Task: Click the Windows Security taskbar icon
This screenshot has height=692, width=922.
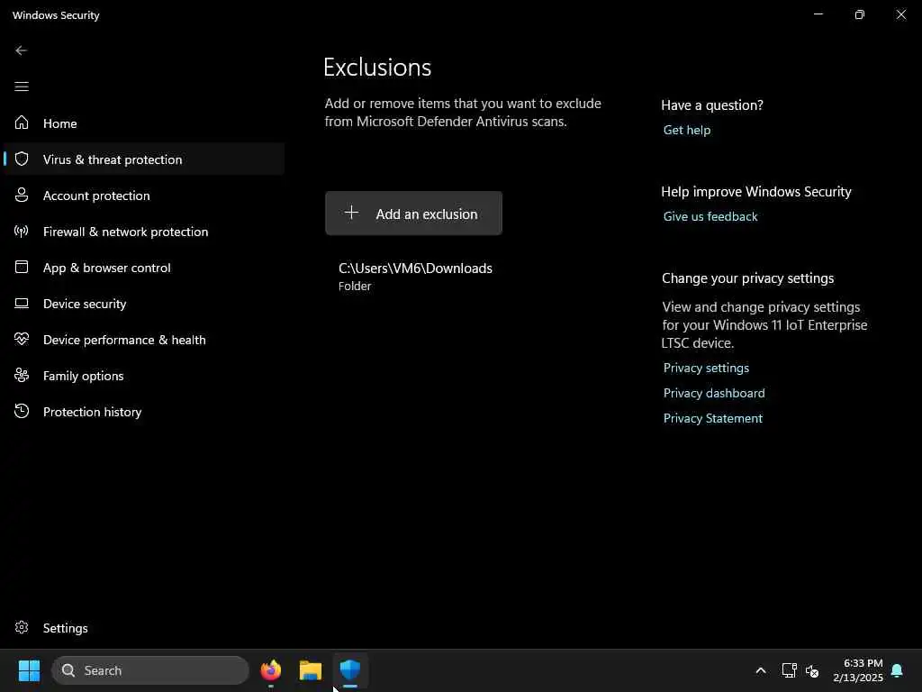Action: click(x=350, y=670)
